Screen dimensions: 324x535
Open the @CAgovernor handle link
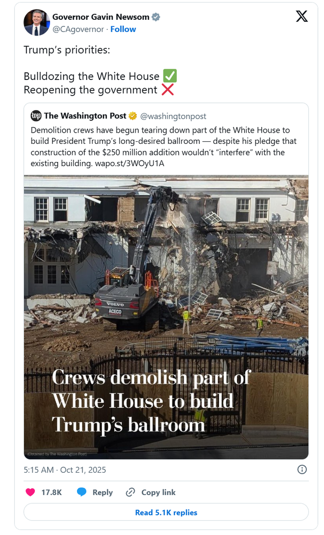coord(78,29)
